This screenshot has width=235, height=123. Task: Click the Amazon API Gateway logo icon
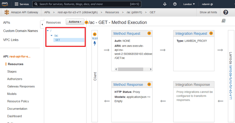pyautogui.click(x=7, y=12)
